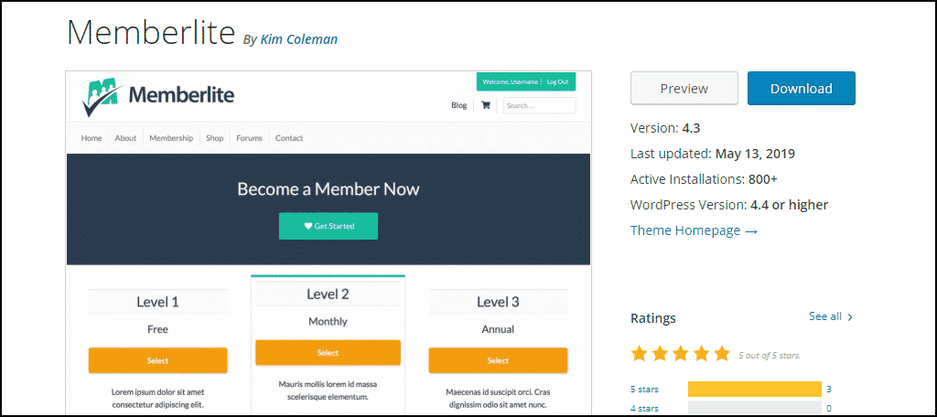Viewport: 937px width, 417px height.
Task: Click Select button under Level 3 Annual
Action: [x=498, y=360]
